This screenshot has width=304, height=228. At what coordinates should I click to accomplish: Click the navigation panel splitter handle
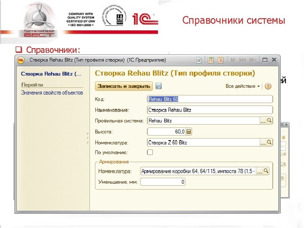click(88, 138)
